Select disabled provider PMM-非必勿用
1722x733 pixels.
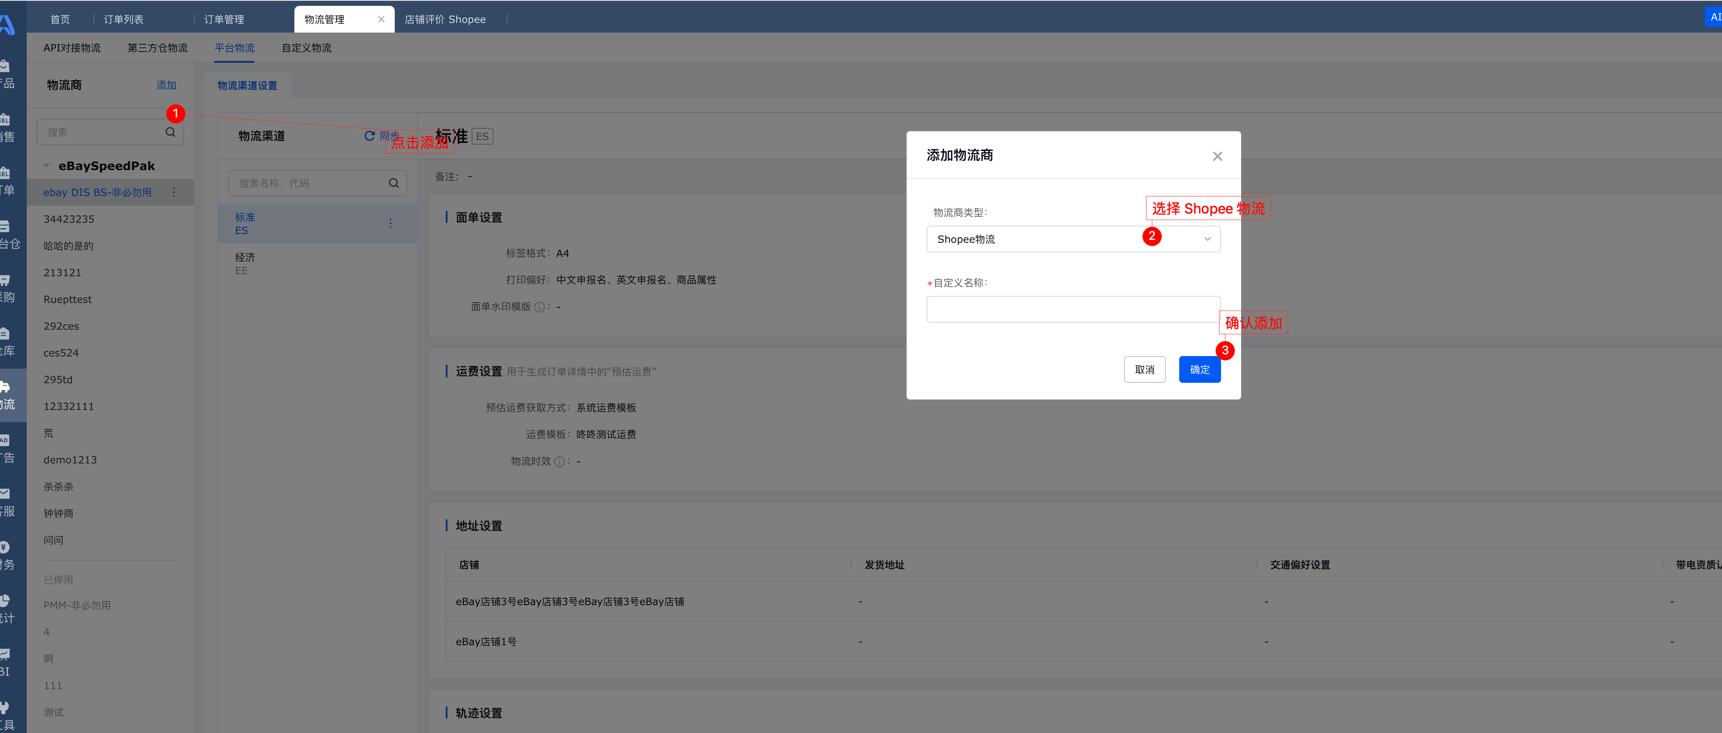click(x=110, y=606)
